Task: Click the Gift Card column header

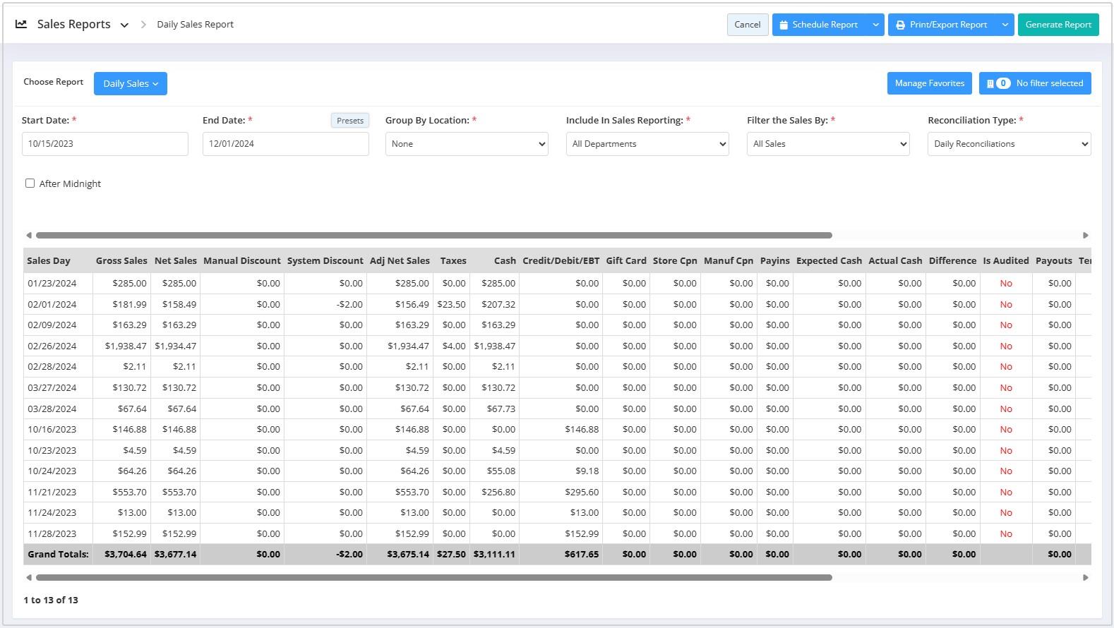Action: point(626,260)
